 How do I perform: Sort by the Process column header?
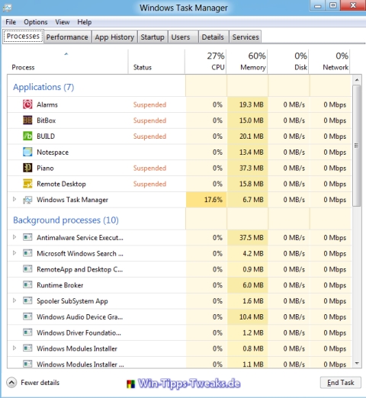tap(67, 62)
